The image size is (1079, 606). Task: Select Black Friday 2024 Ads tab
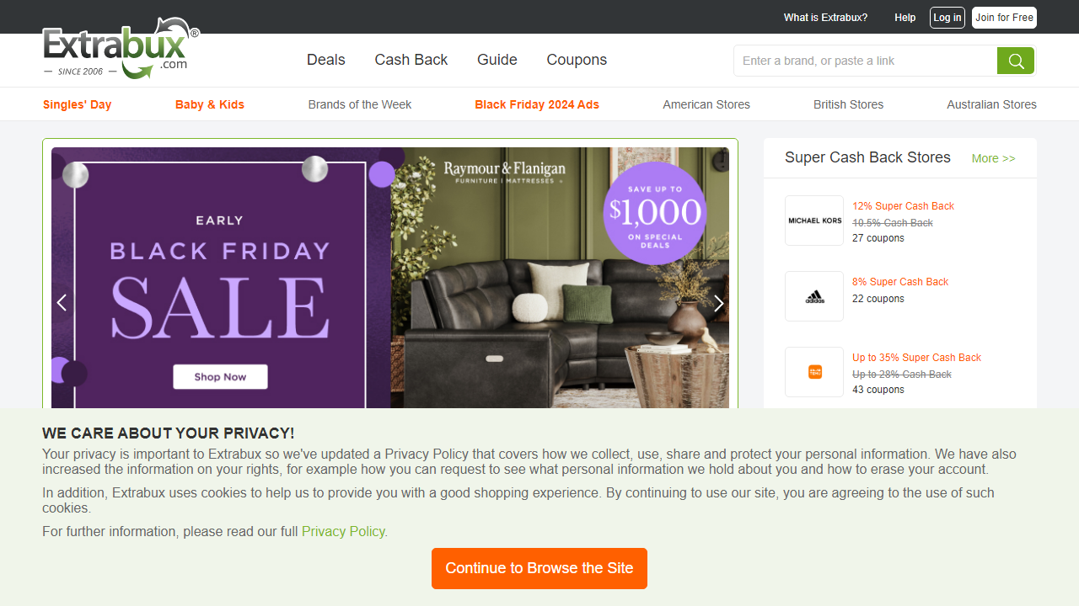pos(537,104)
